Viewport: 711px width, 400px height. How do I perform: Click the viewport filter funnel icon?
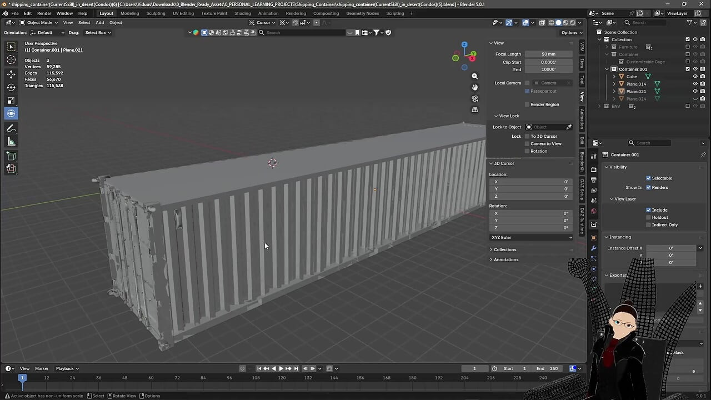(377, 32)
